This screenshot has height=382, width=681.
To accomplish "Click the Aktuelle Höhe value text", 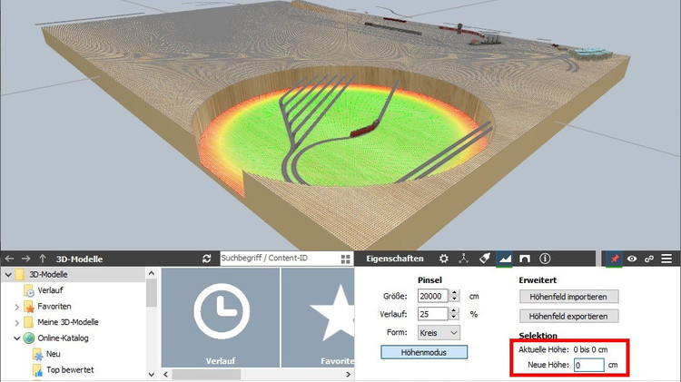I will (590, 349).
